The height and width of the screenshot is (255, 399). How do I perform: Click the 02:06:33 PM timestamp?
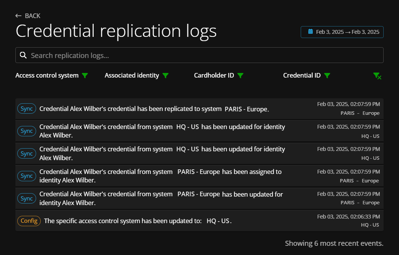[348, 217]
